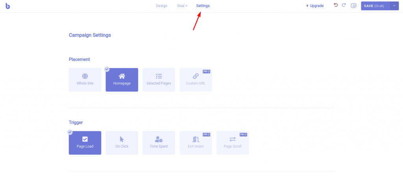Choose Selected Pages placement

159,80
